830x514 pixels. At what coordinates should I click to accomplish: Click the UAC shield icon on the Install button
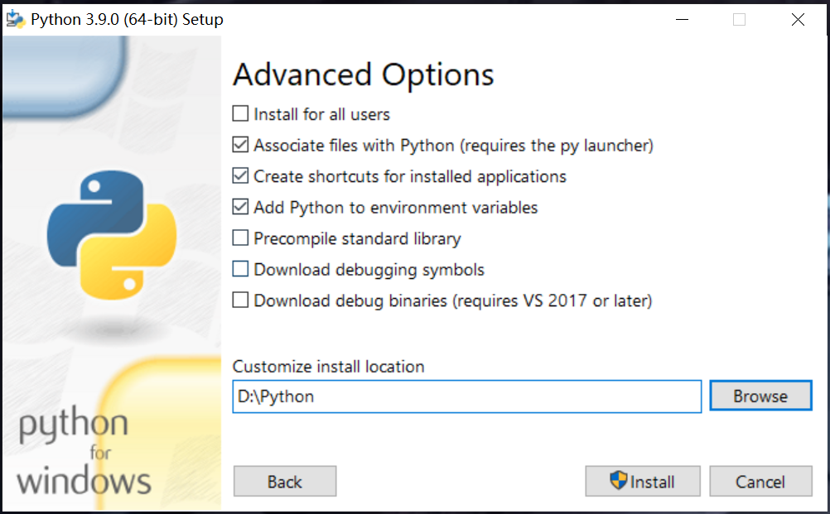[618, 481]
